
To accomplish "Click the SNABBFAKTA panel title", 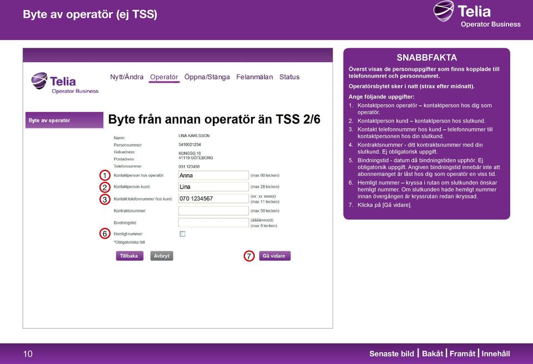I will click(426, 58).
